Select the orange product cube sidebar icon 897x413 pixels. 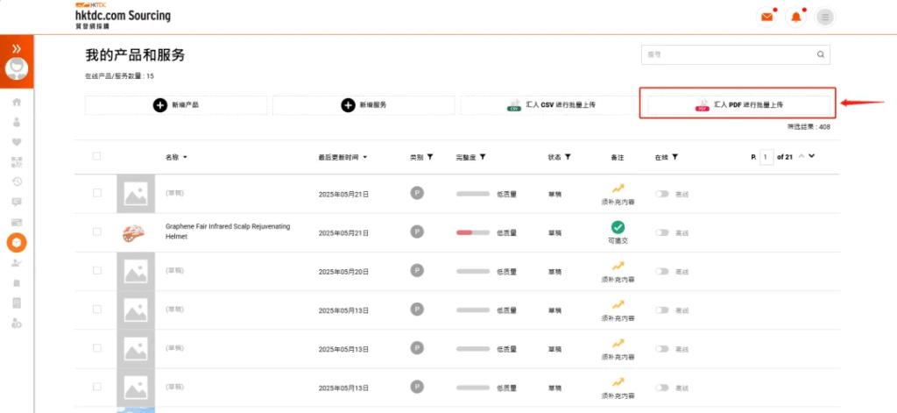(17, 244)
